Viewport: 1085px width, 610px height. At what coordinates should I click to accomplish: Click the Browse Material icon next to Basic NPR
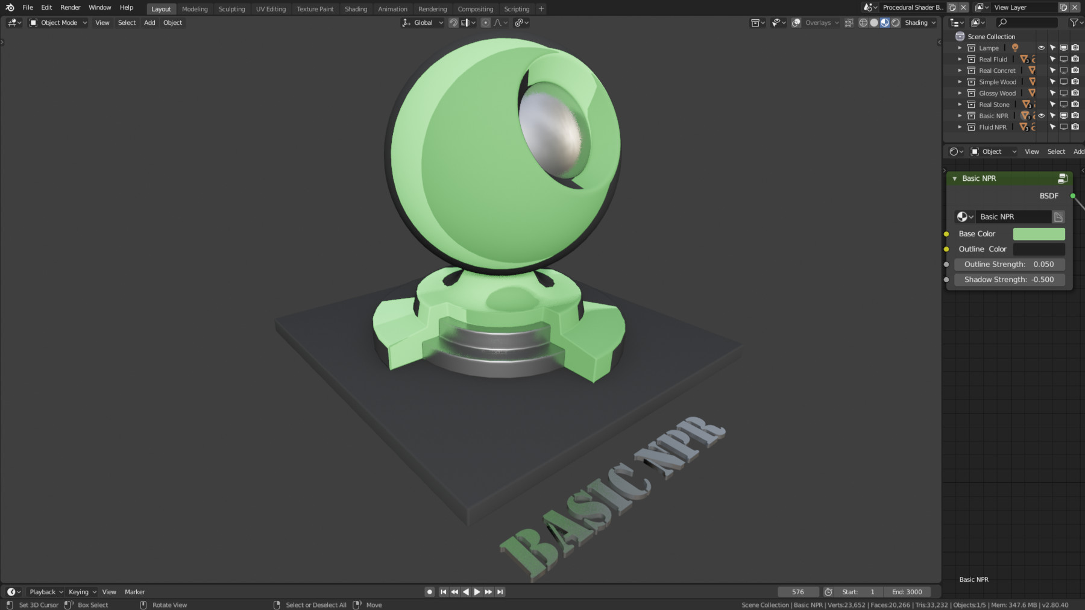[x=965, y=216]
